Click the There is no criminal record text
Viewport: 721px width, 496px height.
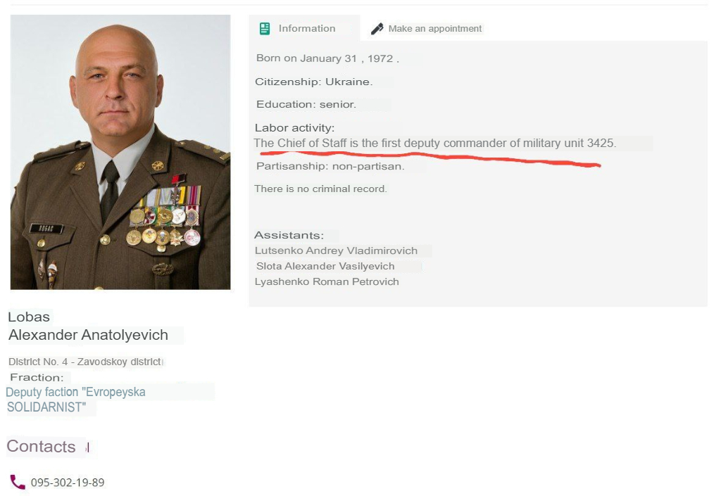click(x=320, y=189)
